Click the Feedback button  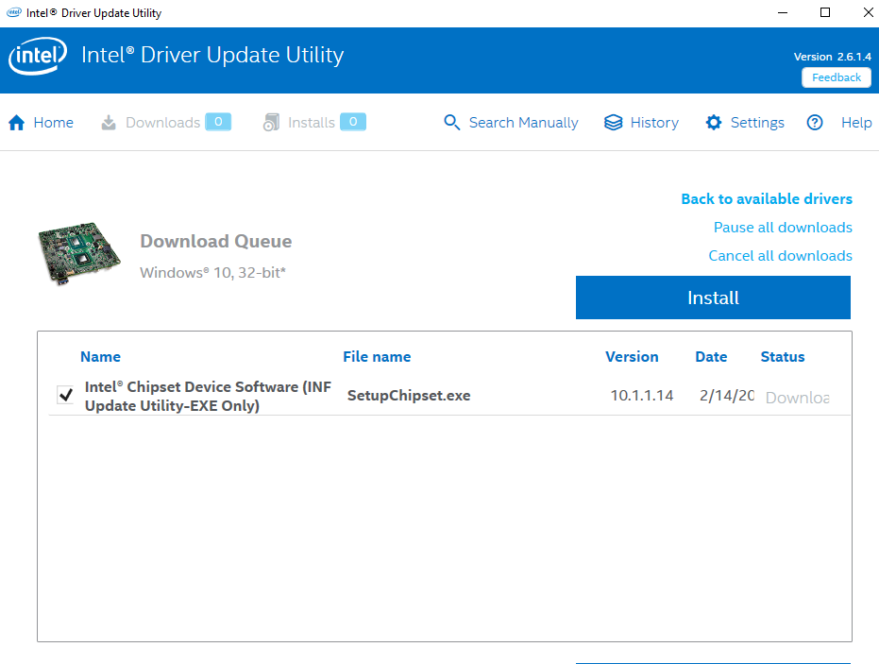click(837, 77)
